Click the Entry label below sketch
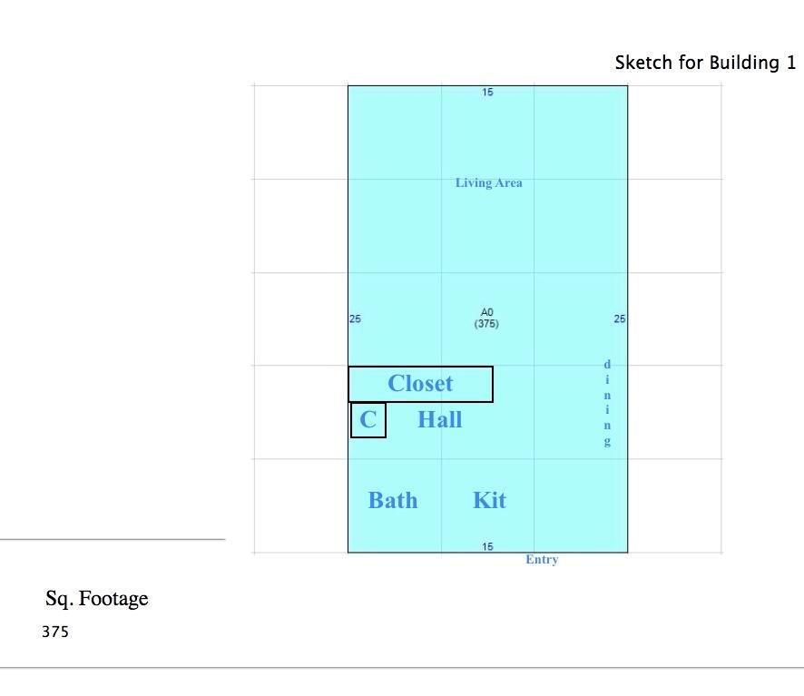804x696 pixels. [542, 559]
